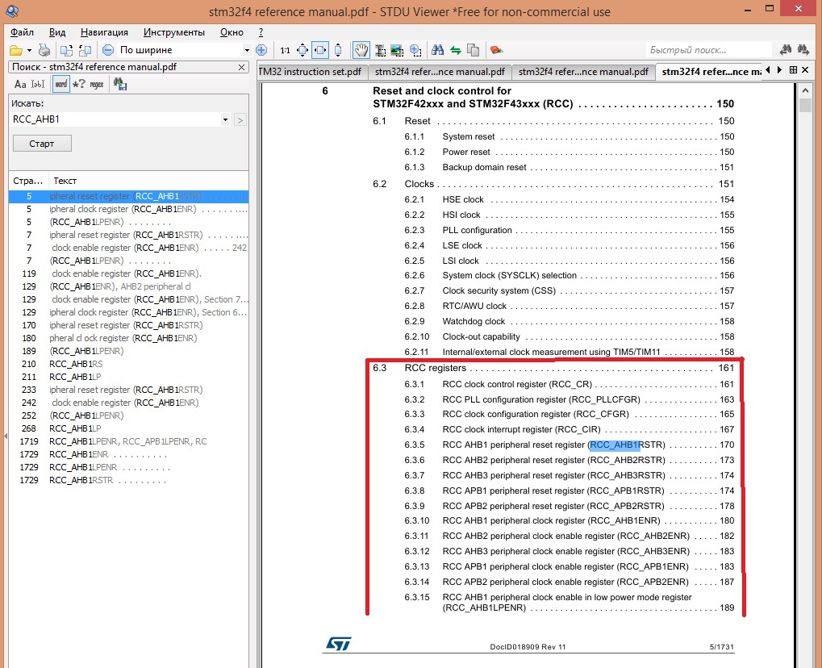The image size is (822, 668).
Task: Click the document scrollbar up arrow
Action: click(x=806, y=90)
